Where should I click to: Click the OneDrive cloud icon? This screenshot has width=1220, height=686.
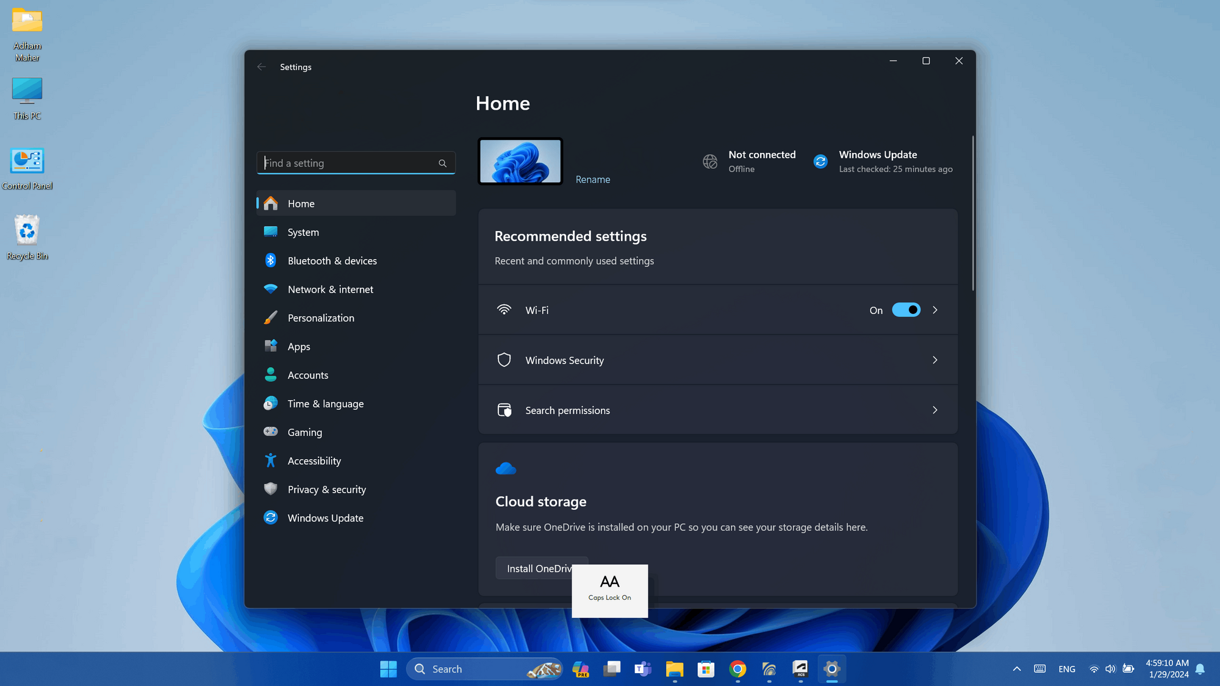[x=506, y=468]
